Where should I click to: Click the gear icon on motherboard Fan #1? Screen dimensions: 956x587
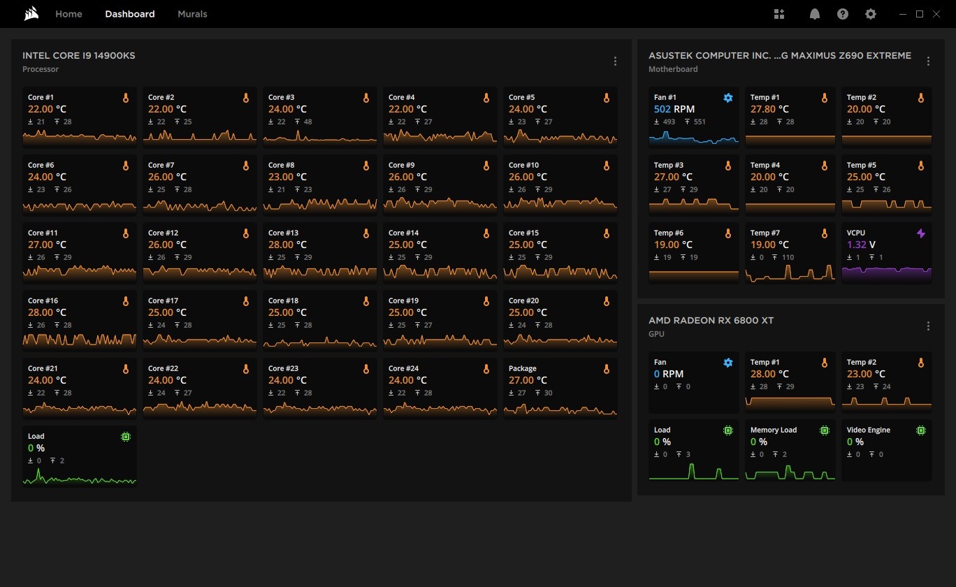point(727,98)
